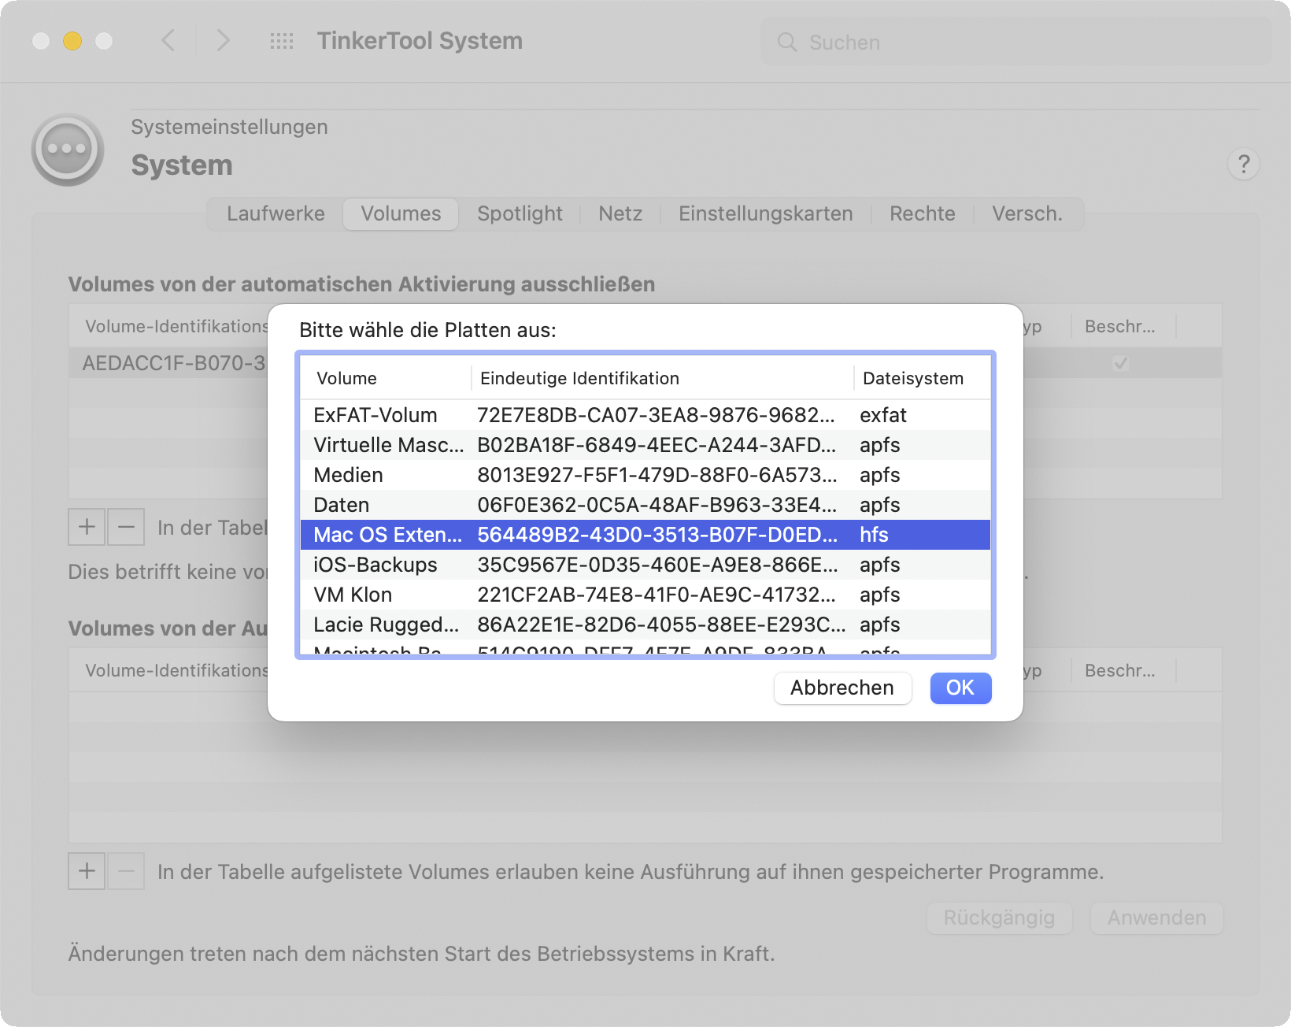This screenshot has width=1291, height=1027.
Task: Sort by the Volume column header
Action: pyautogui.click(x=386, y=379)
